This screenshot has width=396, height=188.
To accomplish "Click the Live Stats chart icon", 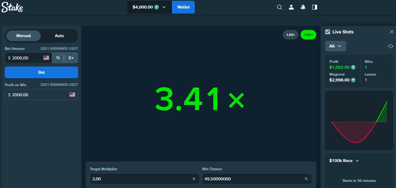I will pos(328,32).
